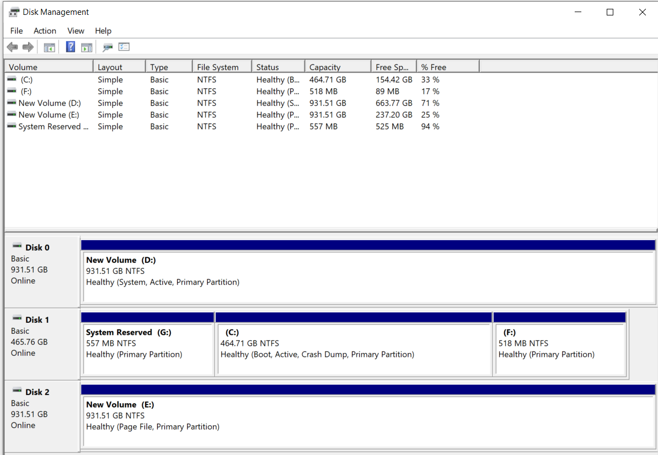Select the Disk 0 label panel
The image size is (658, 455).
(x=42, y=272)
